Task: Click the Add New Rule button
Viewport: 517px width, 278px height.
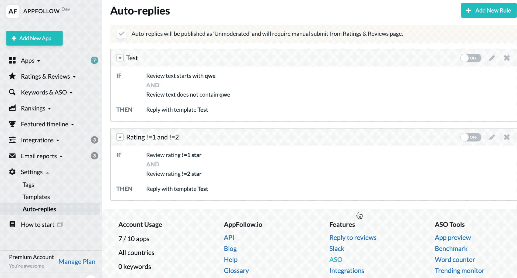Action: click(488, 10)
